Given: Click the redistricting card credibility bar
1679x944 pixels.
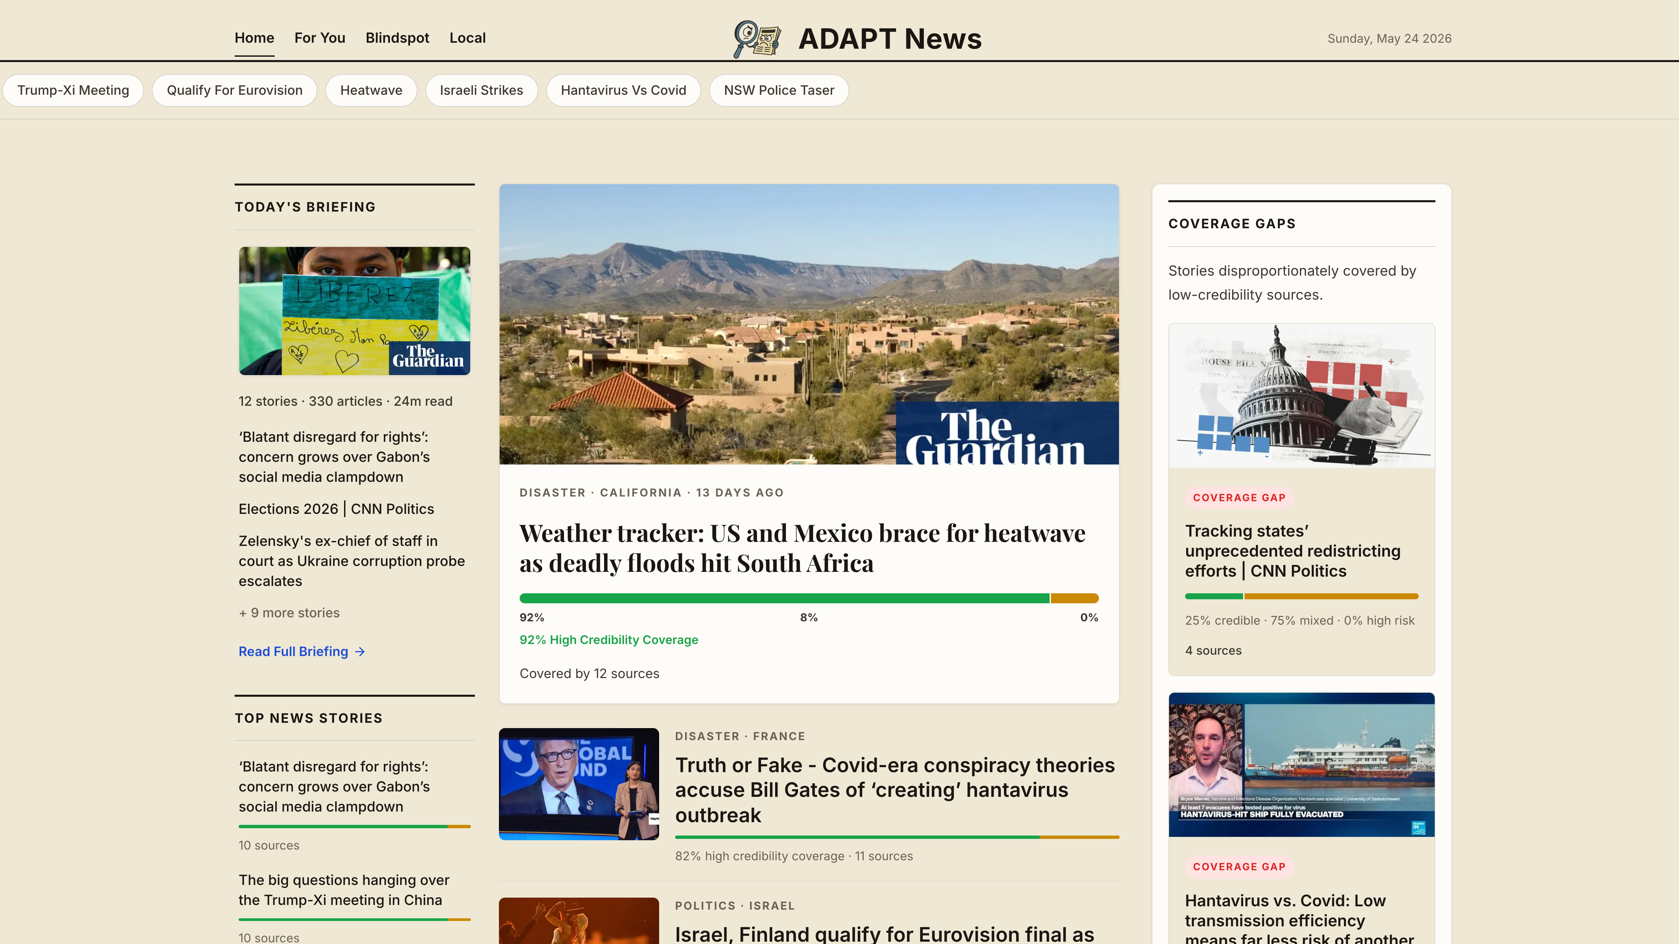Looking at the screenshot, I should [x=1302, y=596].
